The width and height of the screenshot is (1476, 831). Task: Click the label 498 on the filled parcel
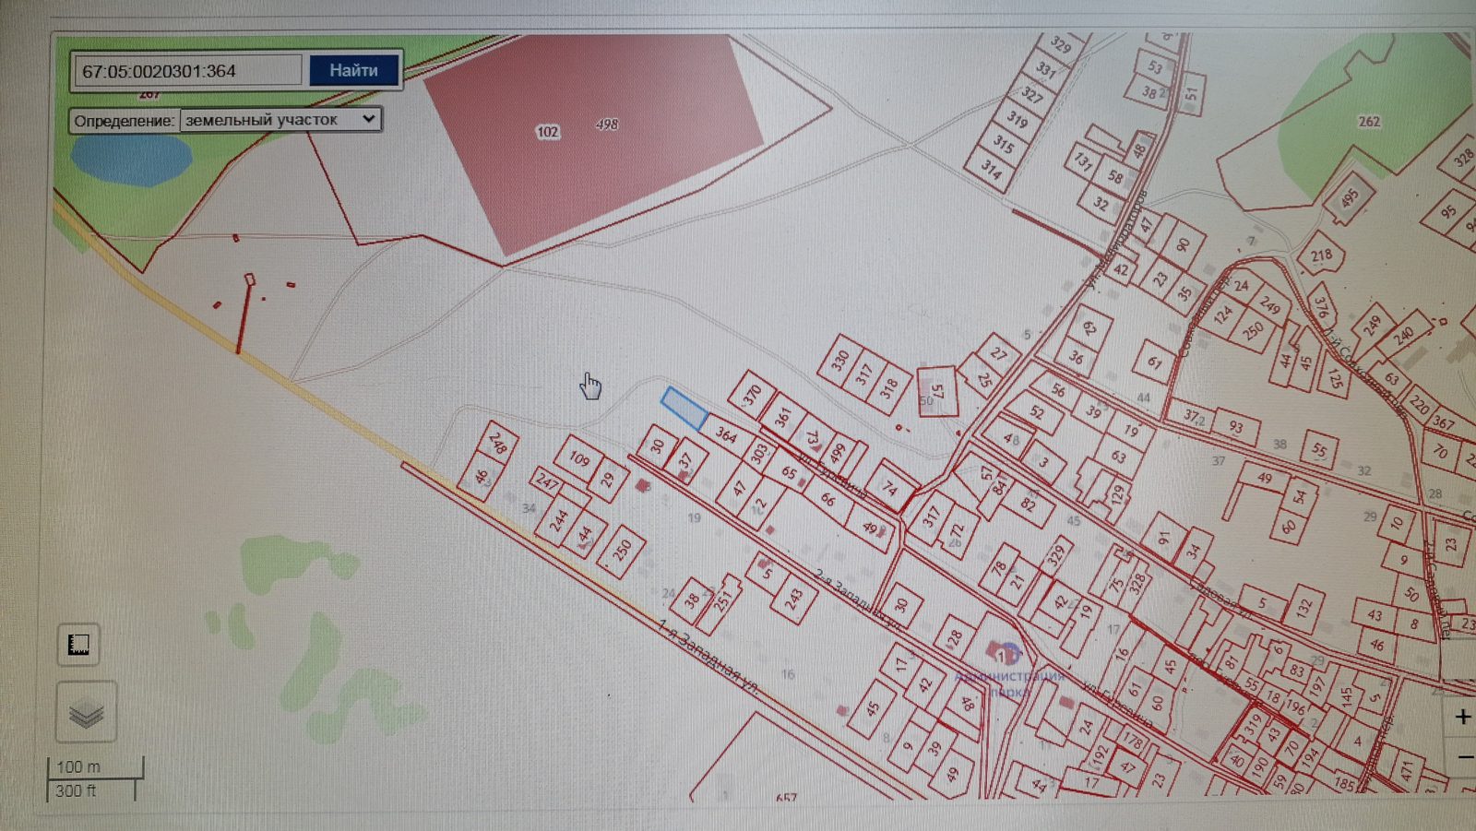(607, 124)
